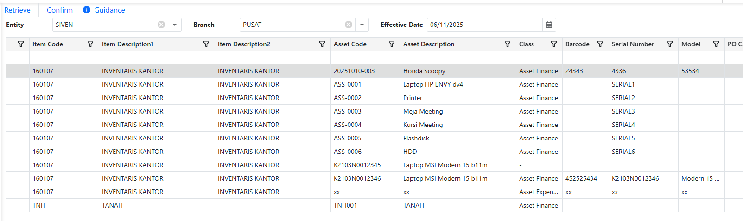743x221 pixels.
Task: Expand the Entity dropdown list
Action: click(175, 25)
